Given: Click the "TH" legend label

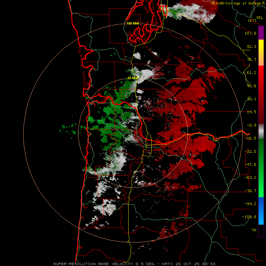Looking at the screenshot, I should coord(254,230).
